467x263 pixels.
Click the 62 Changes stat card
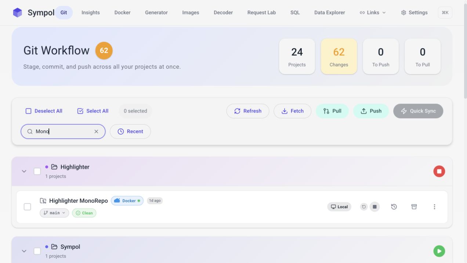click(339, 56)
